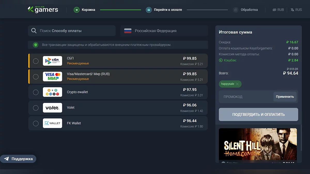Open the Российская Федерация country dropdown
Viewport: 310px width, 174px height.
(164, 31)
